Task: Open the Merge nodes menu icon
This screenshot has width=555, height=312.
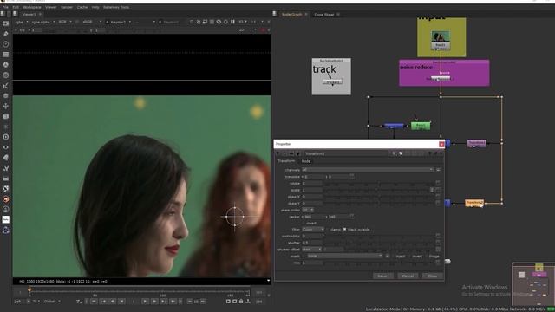Action: pyautogui.click(x=6, y=95)
